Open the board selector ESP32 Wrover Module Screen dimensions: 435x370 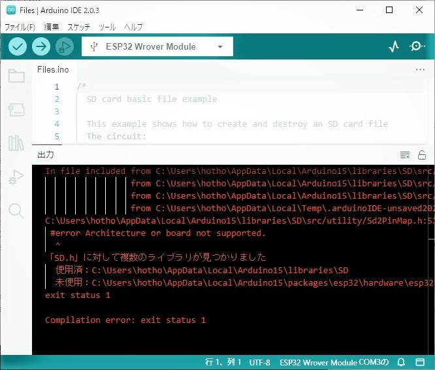click(x=157, y=46)
